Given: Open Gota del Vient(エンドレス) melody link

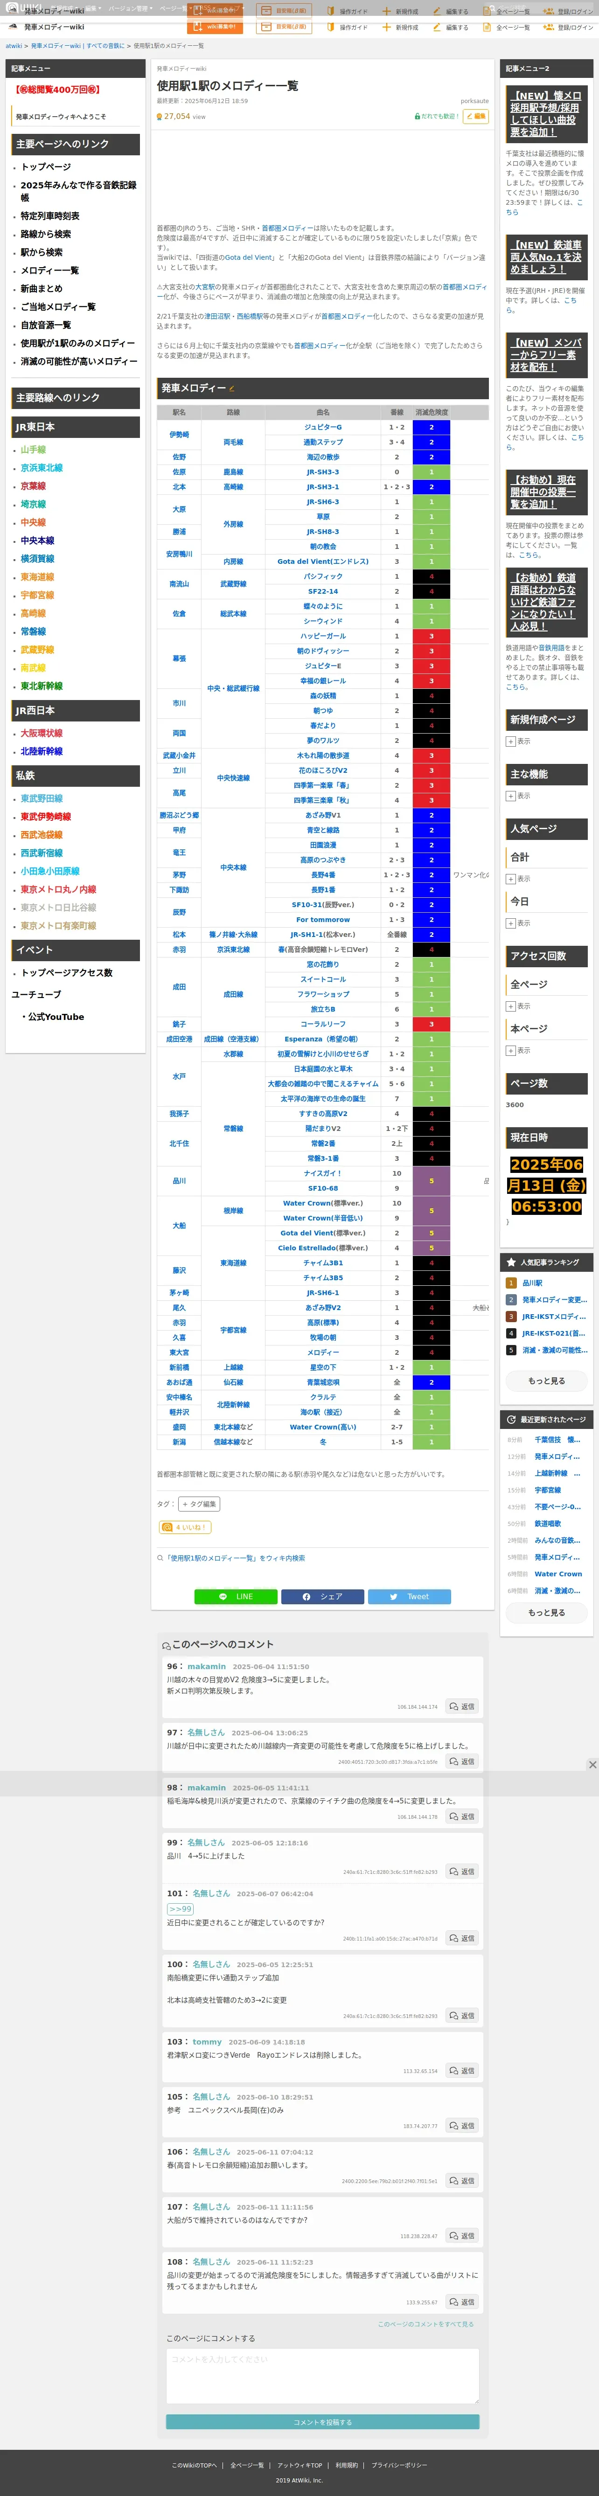Looking at the screenshot, I should click(x=323, y=561).
